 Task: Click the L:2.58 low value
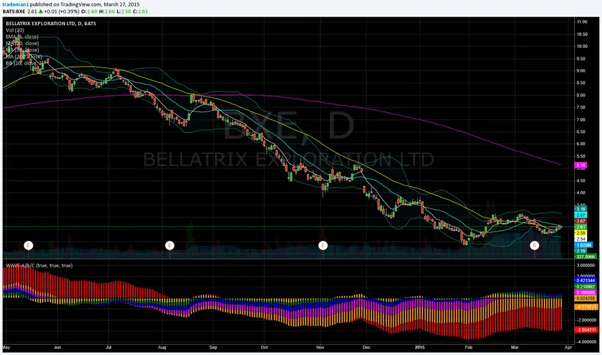(124, 12)
